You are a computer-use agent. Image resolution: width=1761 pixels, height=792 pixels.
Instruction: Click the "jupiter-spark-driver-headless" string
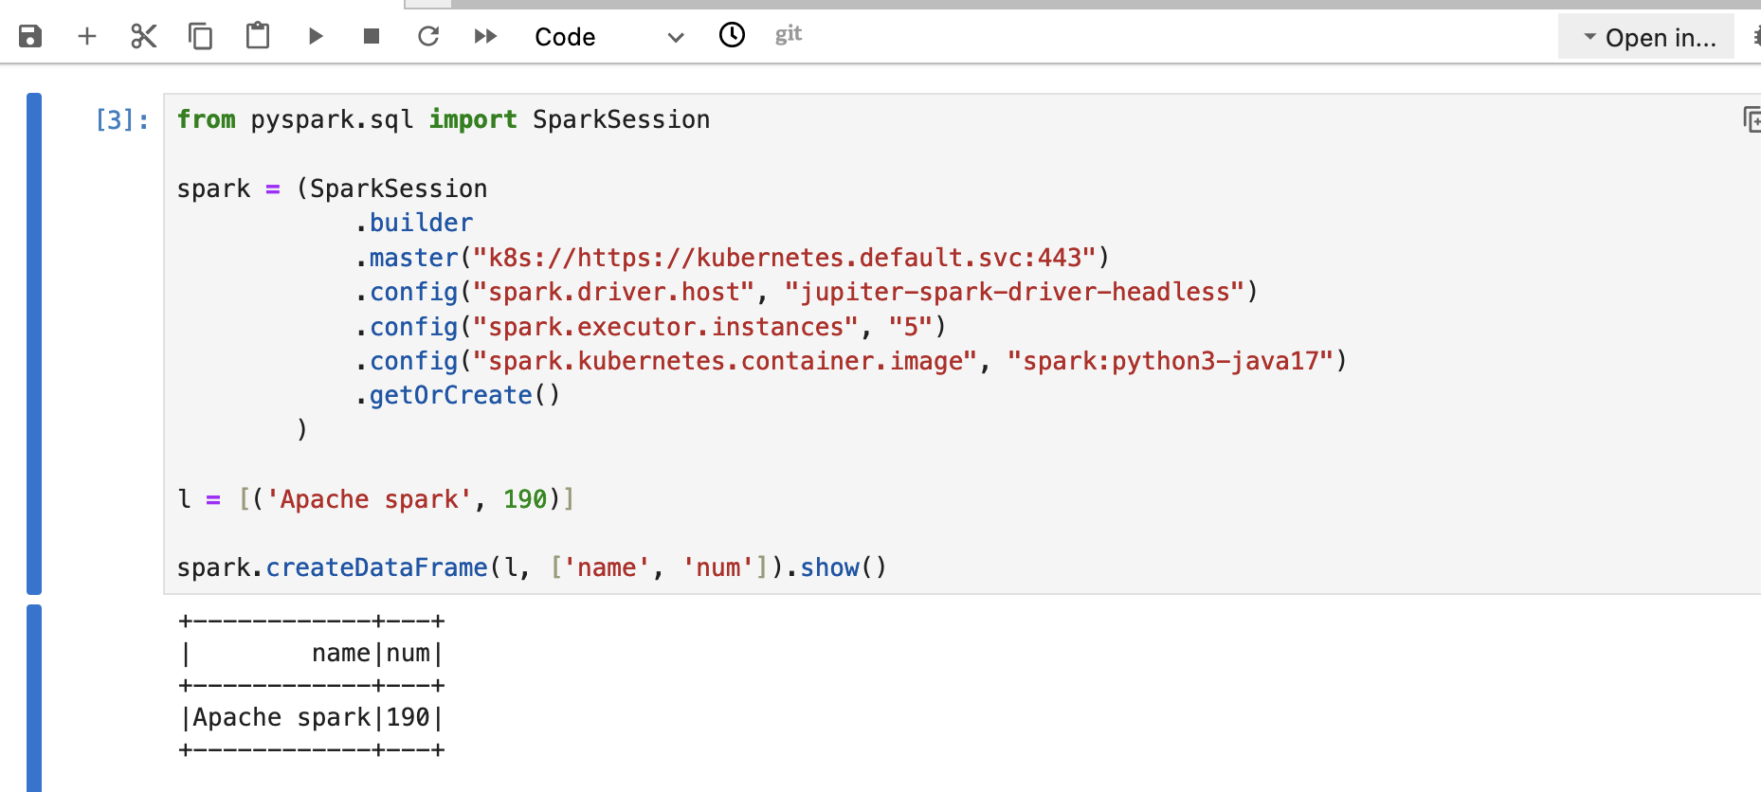point(1013,292)
